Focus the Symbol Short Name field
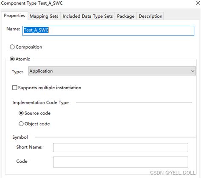201x178 pixels. coord(120,148)
